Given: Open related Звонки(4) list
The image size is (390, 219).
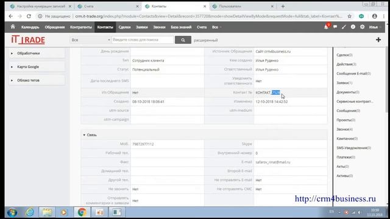Looking at the screenshot, I should (344, 130).
